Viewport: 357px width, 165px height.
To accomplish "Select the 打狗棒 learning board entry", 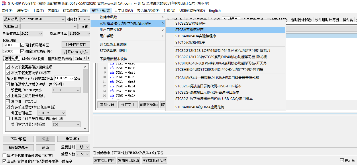I will click(x=226, y=70).
